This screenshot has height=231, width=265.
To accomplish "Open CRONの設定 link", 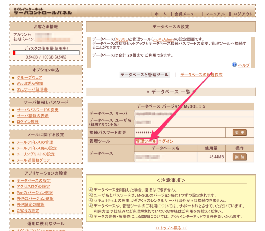I will point(28,211).
